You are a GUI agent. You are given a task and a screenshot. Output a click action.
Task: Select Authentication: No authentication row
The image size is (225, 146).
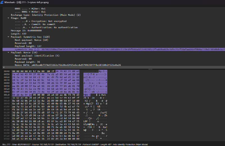46,28
